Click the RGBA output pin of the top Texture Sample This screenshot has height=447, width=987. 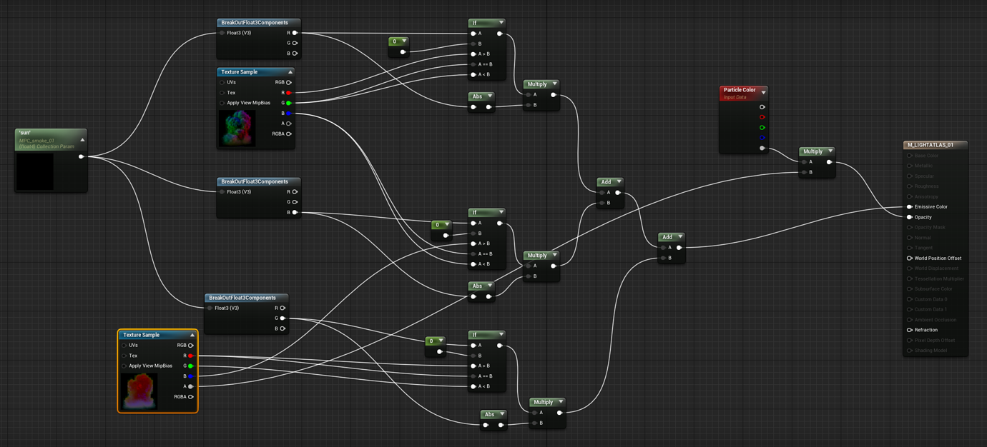(x=288, y=134)
